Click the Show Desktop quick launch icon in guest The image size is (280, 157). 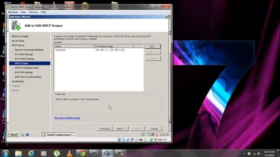pyautogui.click(x=27, y=135)
